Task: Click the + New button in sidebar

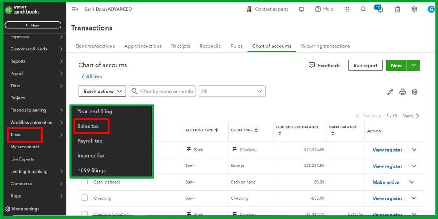Action: coord(33,25)
